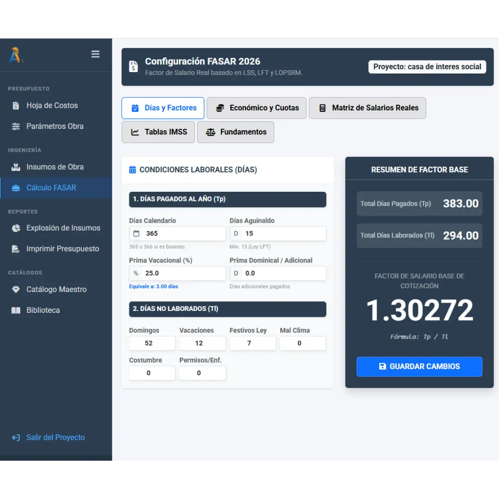Click the Hoja de Costos document icon
The image size is (499, 499).
[x=16, y=106]
